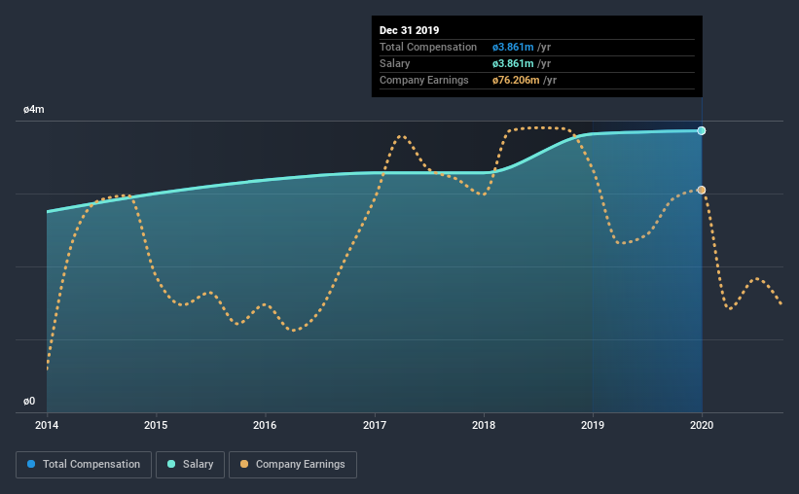Select the salary data point at 2020
Screen dimensions: 799x494
[x=702, y=131]
